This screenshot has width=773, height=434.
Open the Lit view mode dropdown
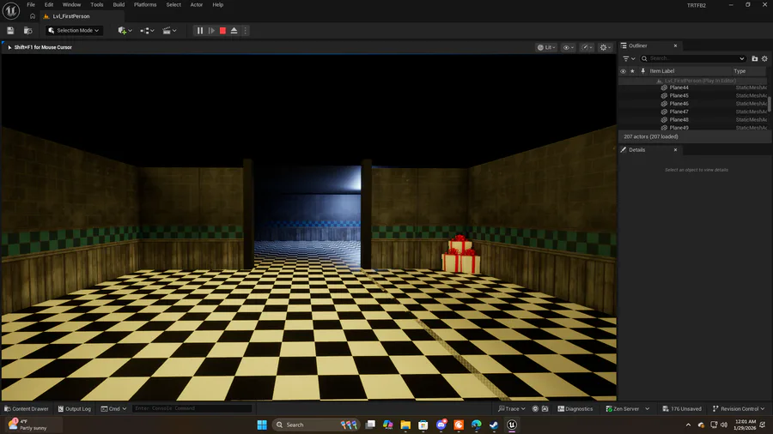(x=546, y=47)
